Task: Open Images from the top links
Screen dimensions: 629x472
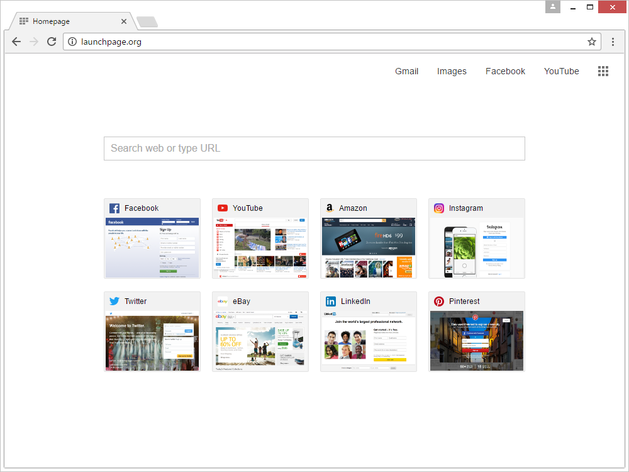Action: click(452, 71)
